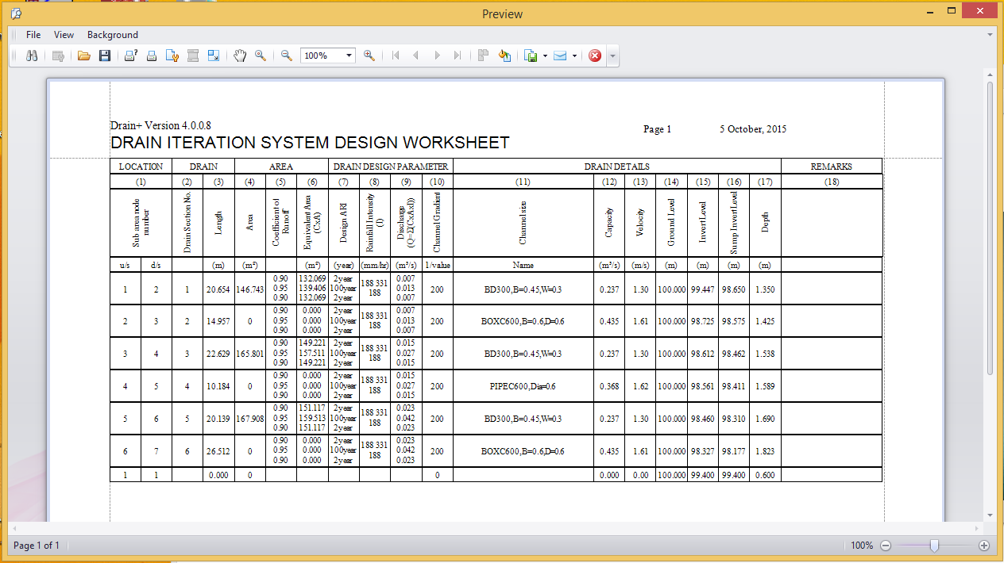Click the depth value '0.600'

pyautogui.click(x=765, y=475)
